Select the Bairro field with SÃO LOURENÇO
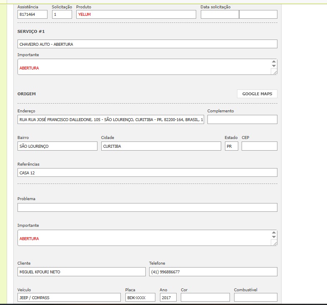 tap(57, 146)
